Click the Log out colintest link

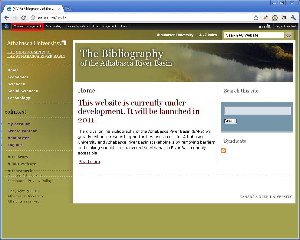click(x=286, y=26)
